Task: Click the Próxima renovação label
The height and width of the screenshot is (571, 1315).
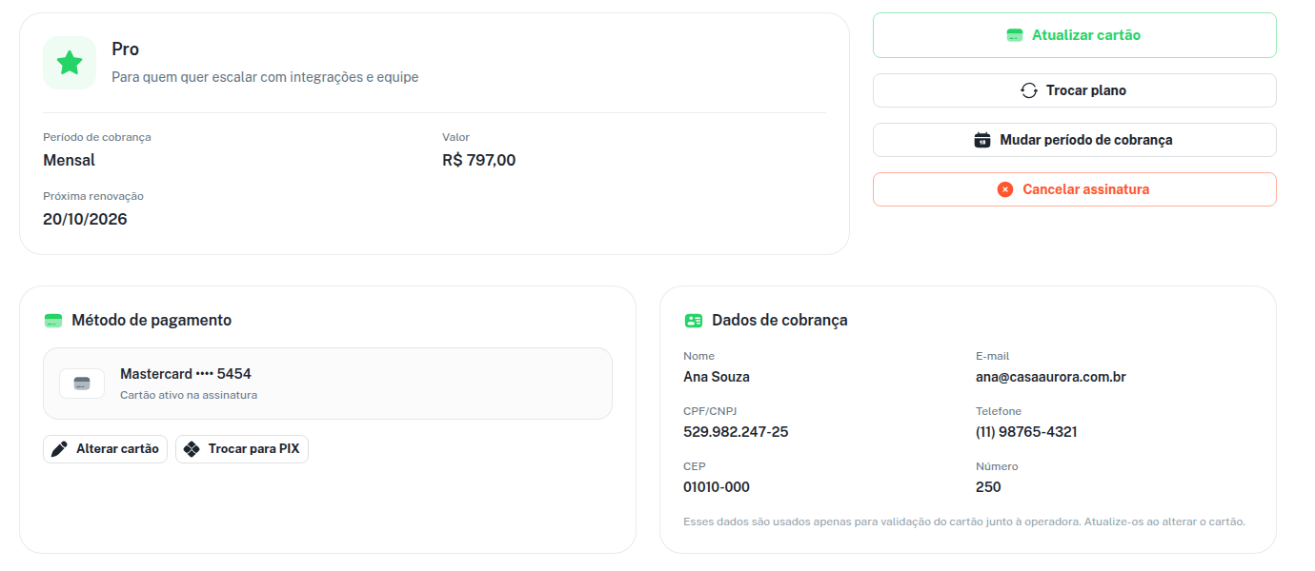Action: click(93, 196)
